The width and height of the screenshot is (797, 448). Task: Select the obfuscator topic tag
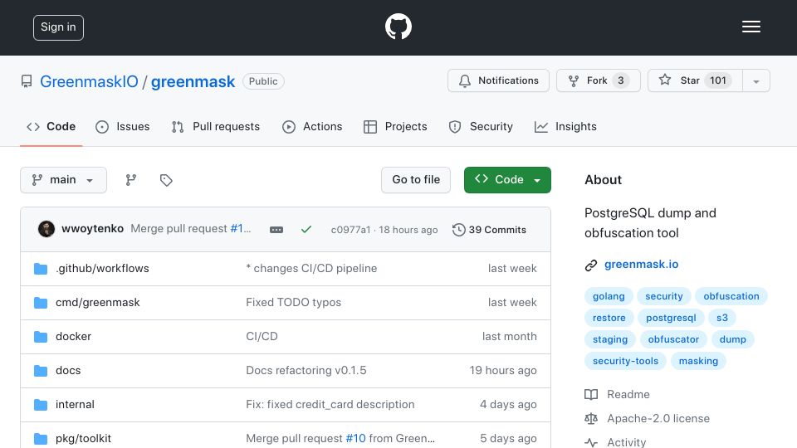[x=673, y=339]
